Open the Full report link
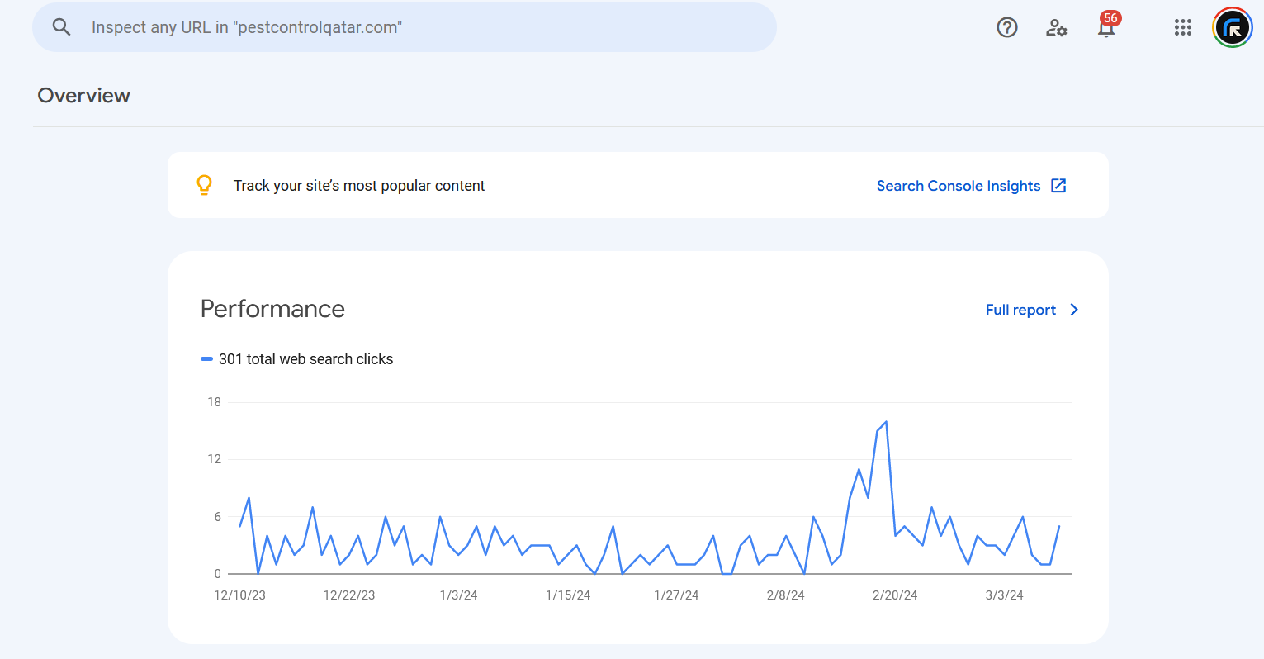Image resolution: width=1264 pixels, height=659 pixels. coord(1020,310)
